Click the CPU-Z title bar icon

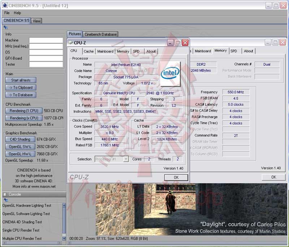point(70,43)
